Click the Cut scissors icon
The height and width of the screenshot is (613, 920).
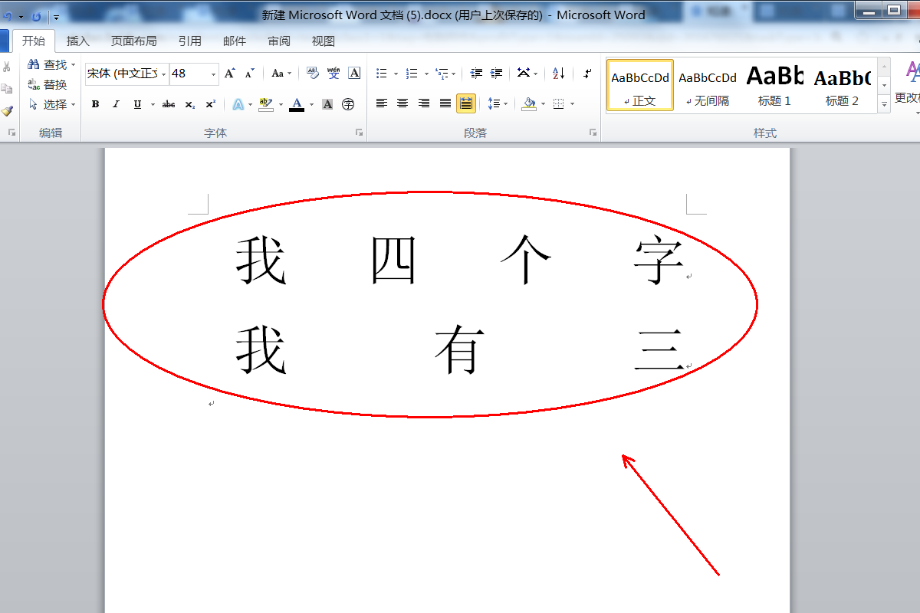click(7, 67)
